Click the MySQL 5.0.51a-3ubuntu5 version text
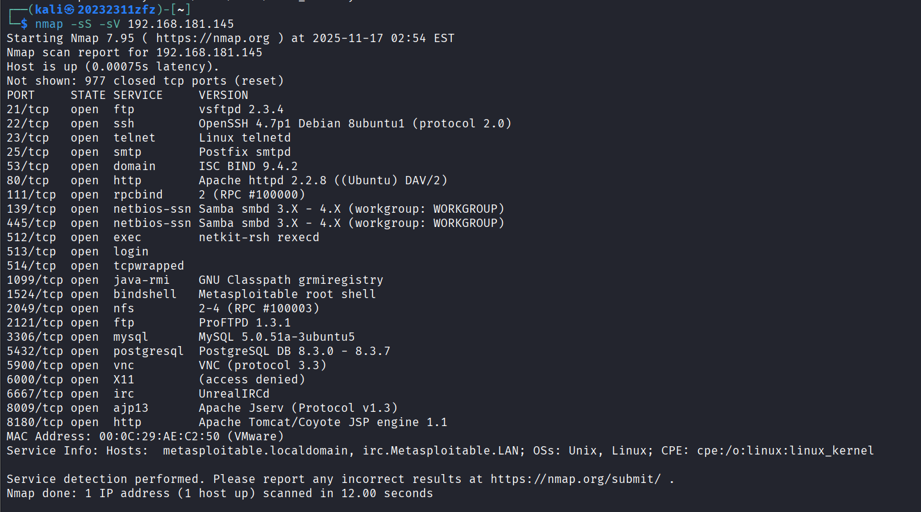The image size is (921, 512). coord(276,337)
